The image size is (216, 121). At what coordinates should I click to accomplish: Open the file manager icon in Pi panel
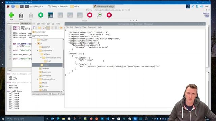17,6
